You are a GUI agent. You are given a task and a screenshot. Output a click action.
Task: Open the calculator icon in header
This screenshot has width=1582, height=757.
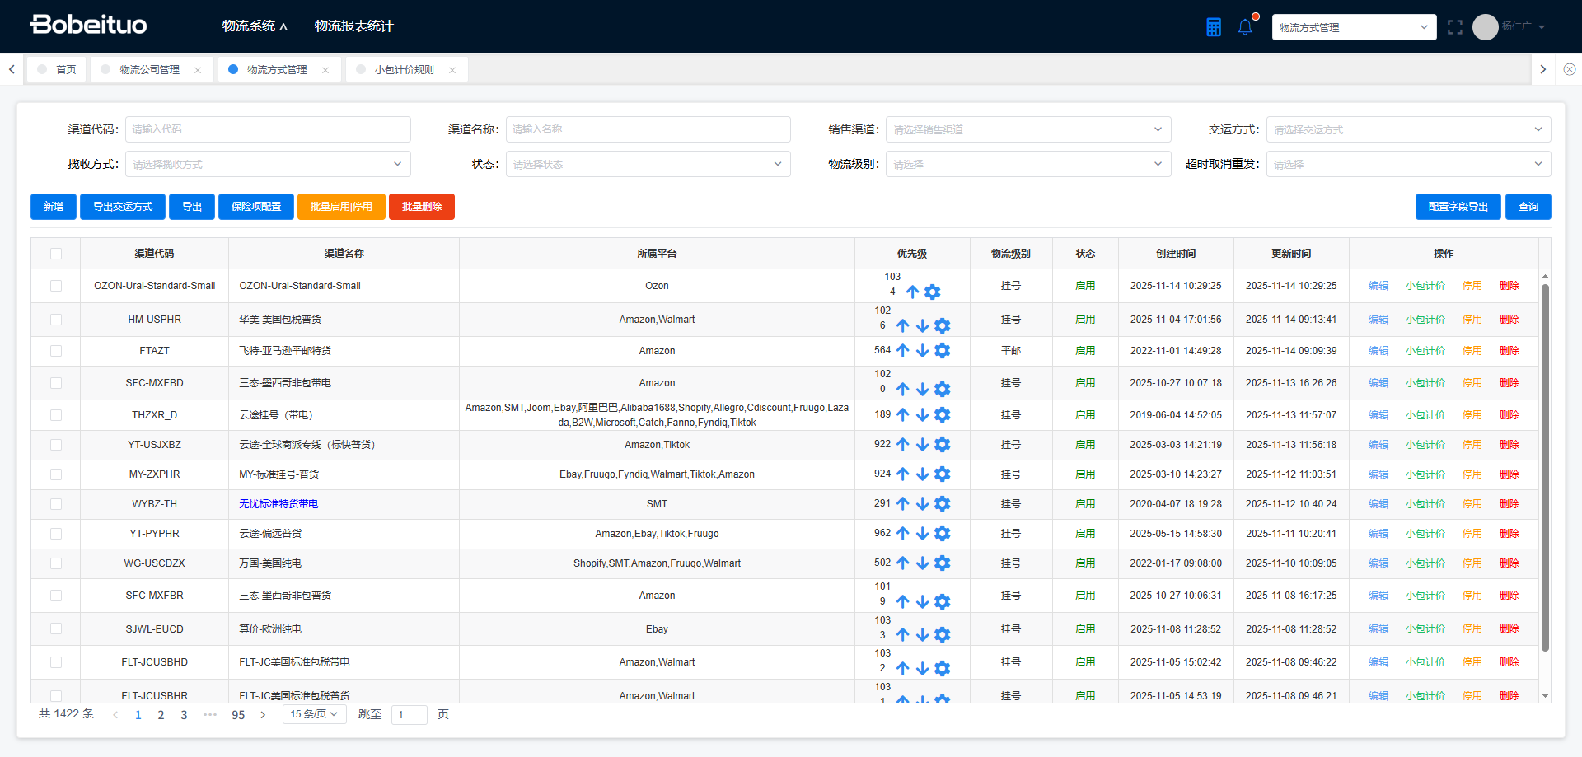pos(1213,27)
